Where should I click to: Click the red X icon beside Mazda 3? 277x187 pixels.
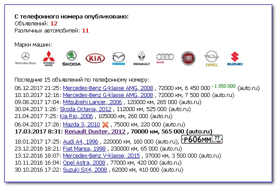click(x=105, y=125)
